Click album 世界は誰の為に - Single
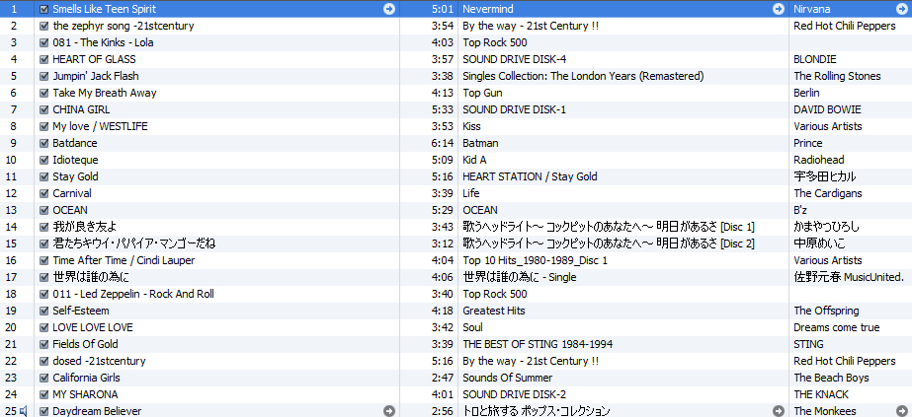Viewport: 912px width, 417px height. [x=520, y=277]
